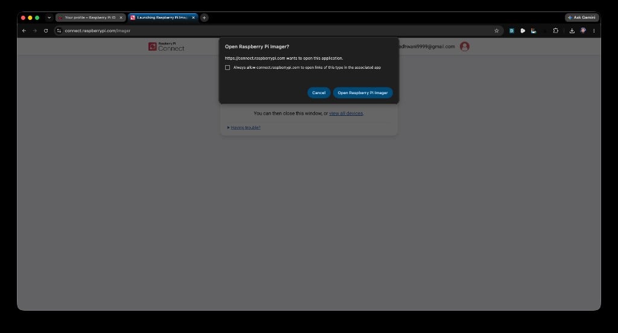View site information icon in address bar
Viewport: 618px width, 333px height.
click(x=59, y=30)
